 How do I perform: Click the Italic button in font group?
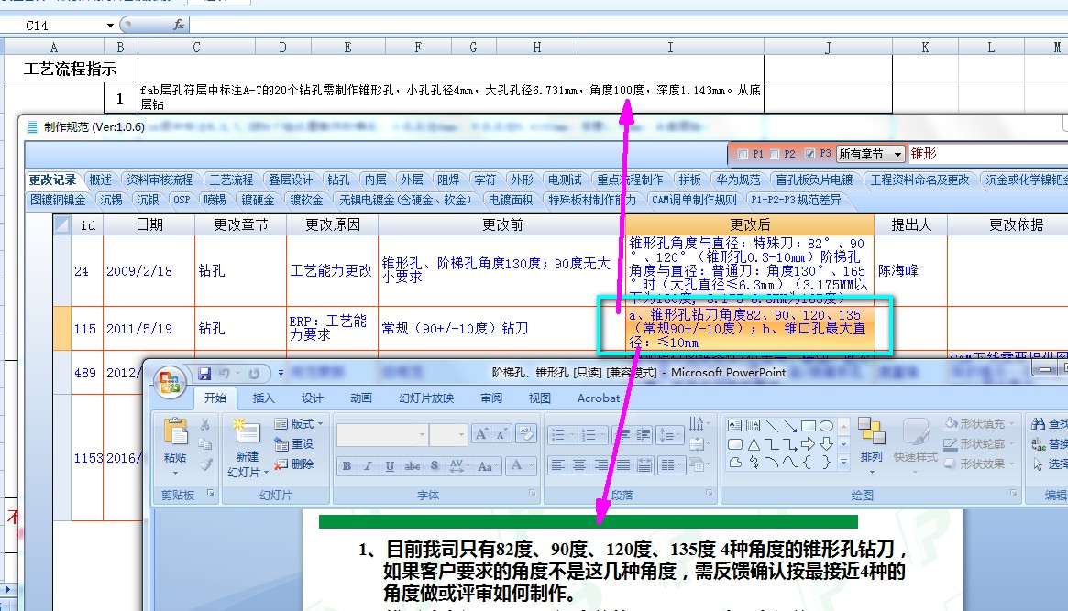[x=368, y=466]
